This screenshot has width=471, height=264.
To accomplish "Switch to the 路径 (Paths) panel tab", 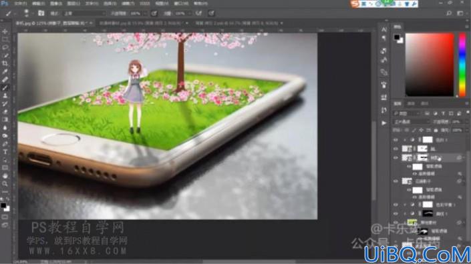I will [x=424, y=104].
